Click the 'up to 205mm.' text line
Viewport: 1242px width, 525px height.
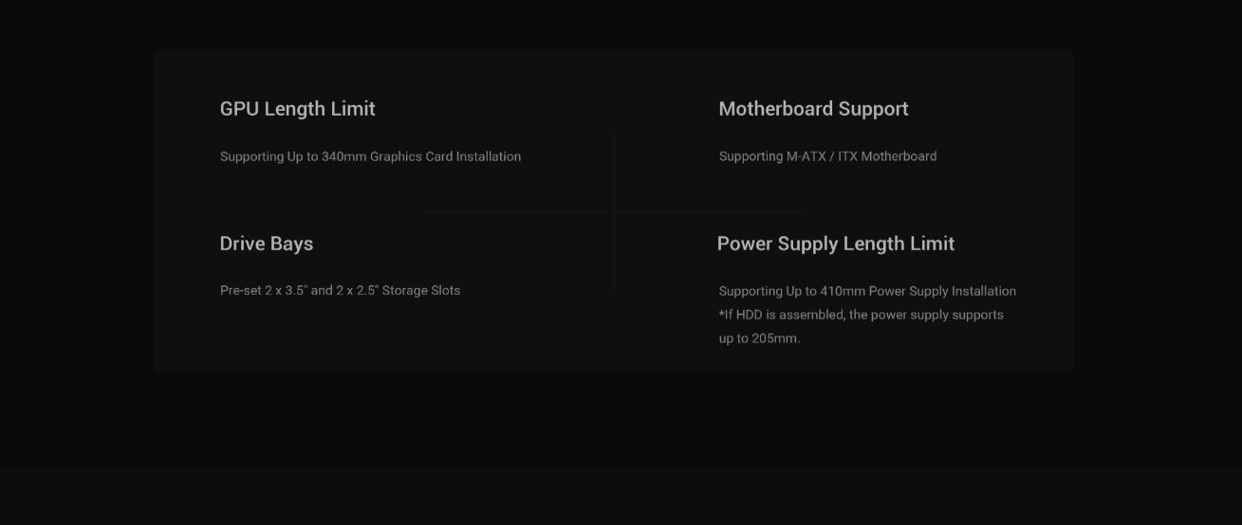point(759,338)
